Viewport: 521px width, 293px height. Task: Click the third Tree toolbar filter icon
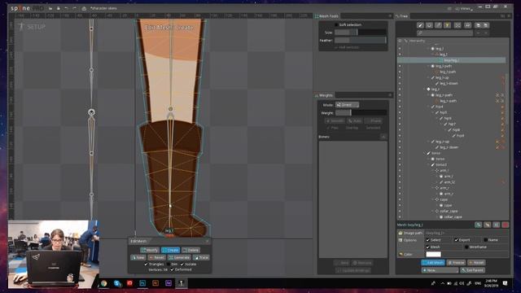coord(438,25)
